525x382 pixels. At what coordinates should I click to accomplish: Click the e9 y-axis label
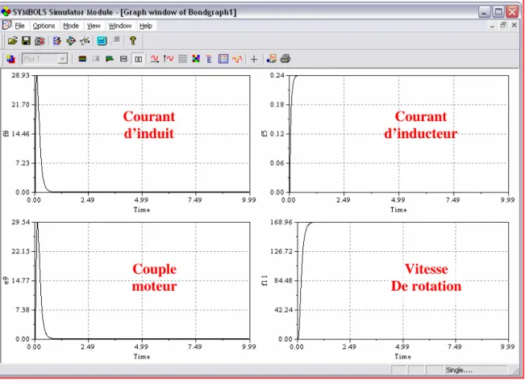6,280
